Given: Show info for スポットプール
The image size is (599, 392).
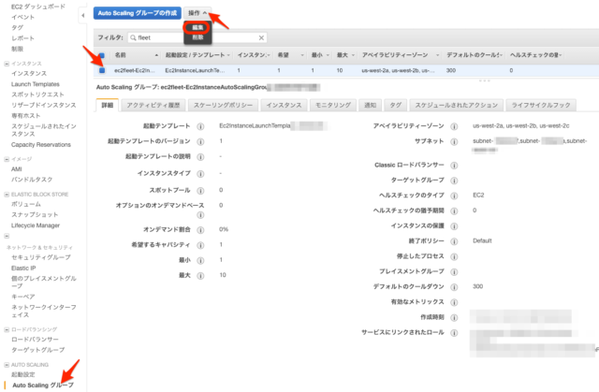Looking at the screenshot, I should pyautogui.click(x=200, y=191).
